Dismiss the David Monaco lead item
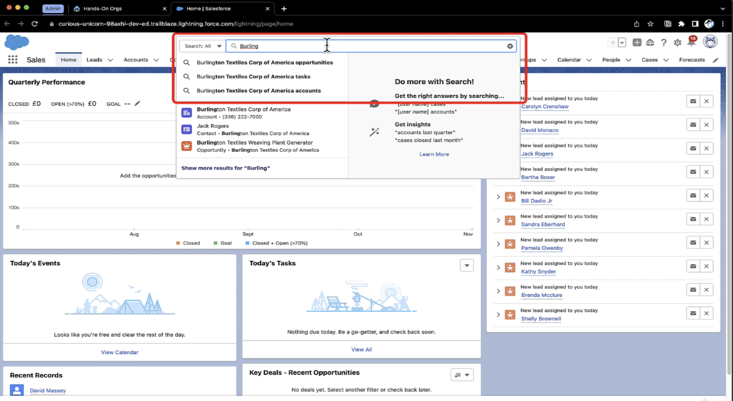This screenshot has width=733, height=401. pyautogui.click(x=706, y=125)
